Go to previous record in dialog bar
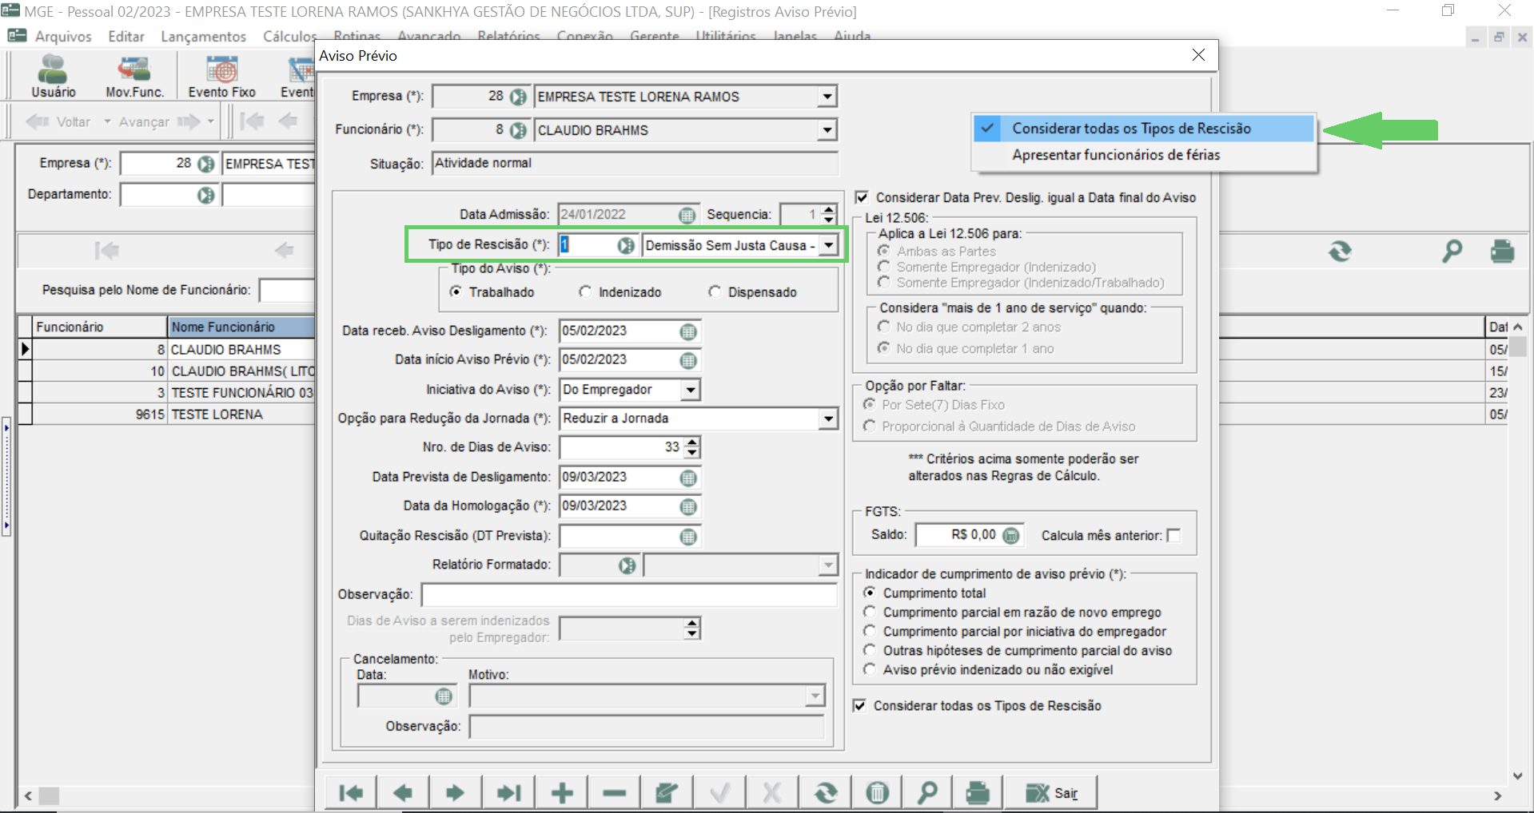 403,792
